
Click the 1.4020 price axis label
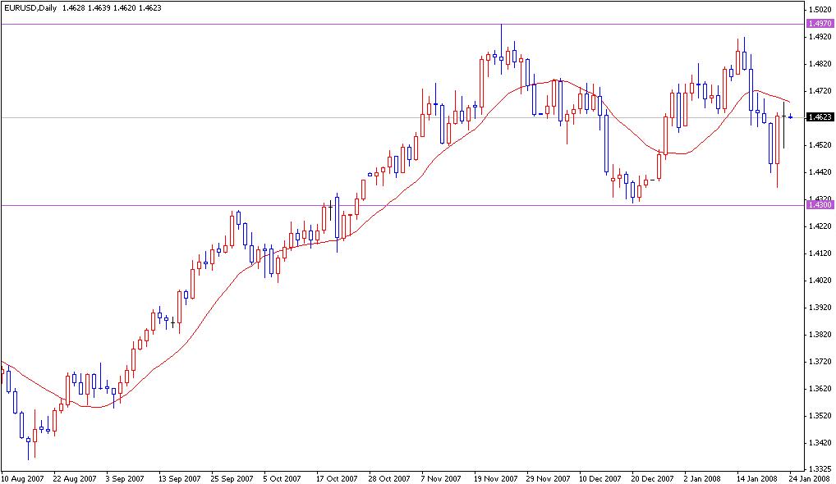pos(820,281)
